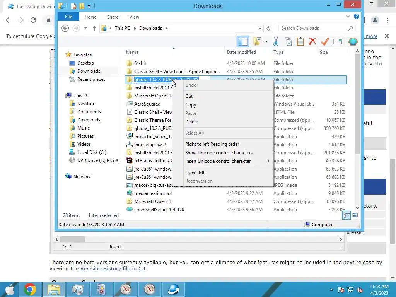This screenshot has height=297, width=396.
Task: Open Revision History file in Git link
Action: [113, 268]
